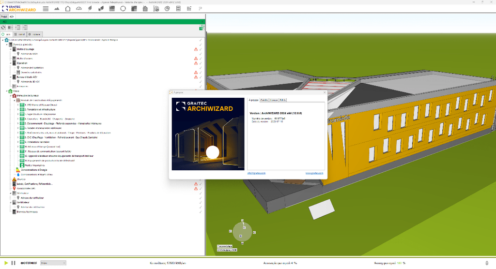496x269 pixels.
Task: Click the single leaf icon in top toolbar
Action: (x=90, y=9)
